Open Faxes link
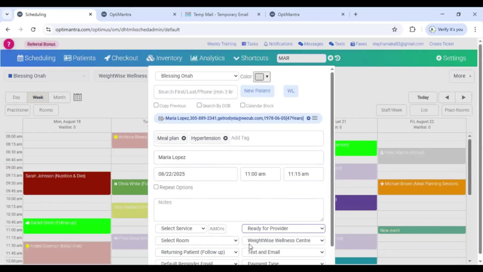Viewport: 483px width, 272px height. point(358,44)
